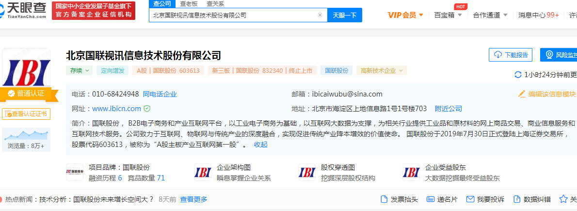Click the refresh update icon
577x211 pixels.
pos(518,75)
